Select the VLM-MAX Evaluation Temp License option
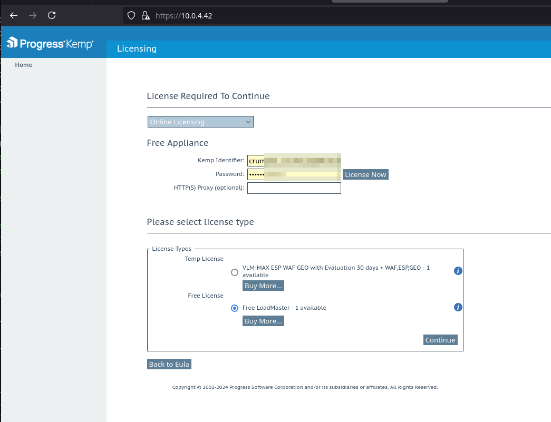Image resolution: width=551 pixels, height=422 pixels. (x=235, y=272)
